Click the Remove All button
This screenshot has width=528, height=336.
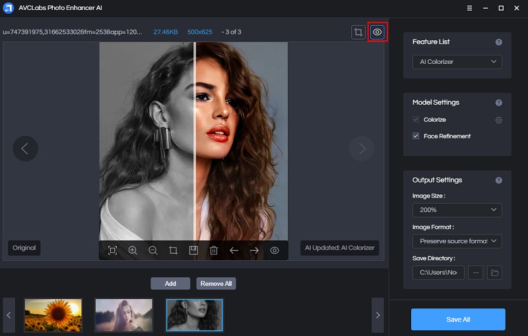(x=216, y=283)
